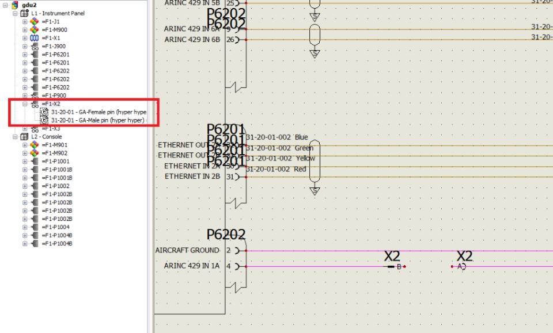This screenshot has width=553, height=333.
Task: Click the =F1-P1002 connector icon
Action: [x=34, y=186]
